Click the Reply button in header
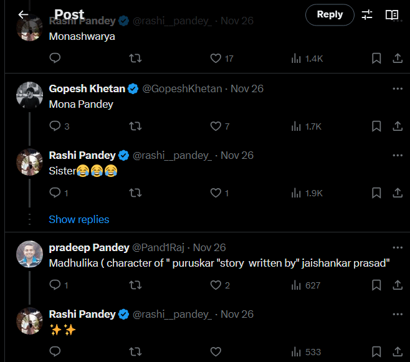410x362 pixels. [x=329, y=14]
